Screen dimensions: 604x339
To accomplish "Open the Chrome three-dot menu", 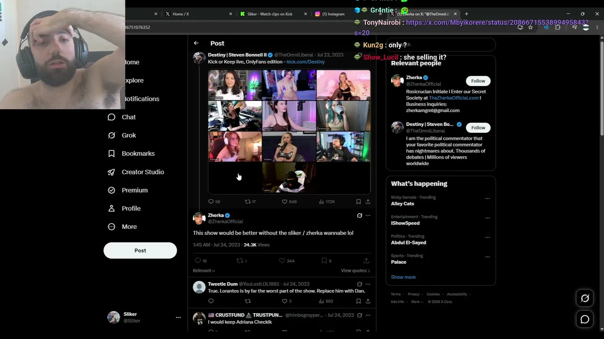I will click(597, 28).
